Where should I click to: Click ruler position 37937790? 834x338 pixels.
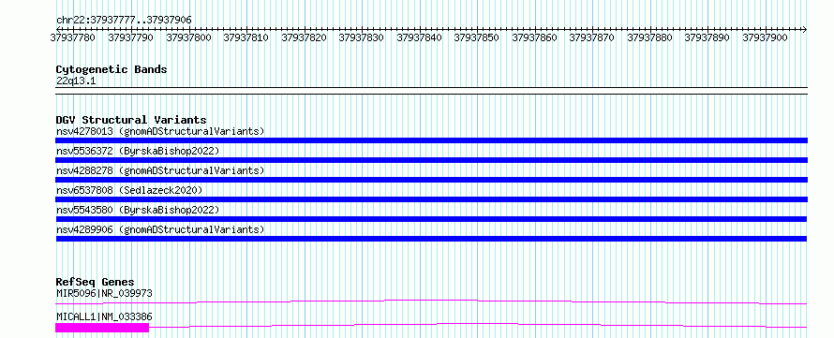(130, 37)
